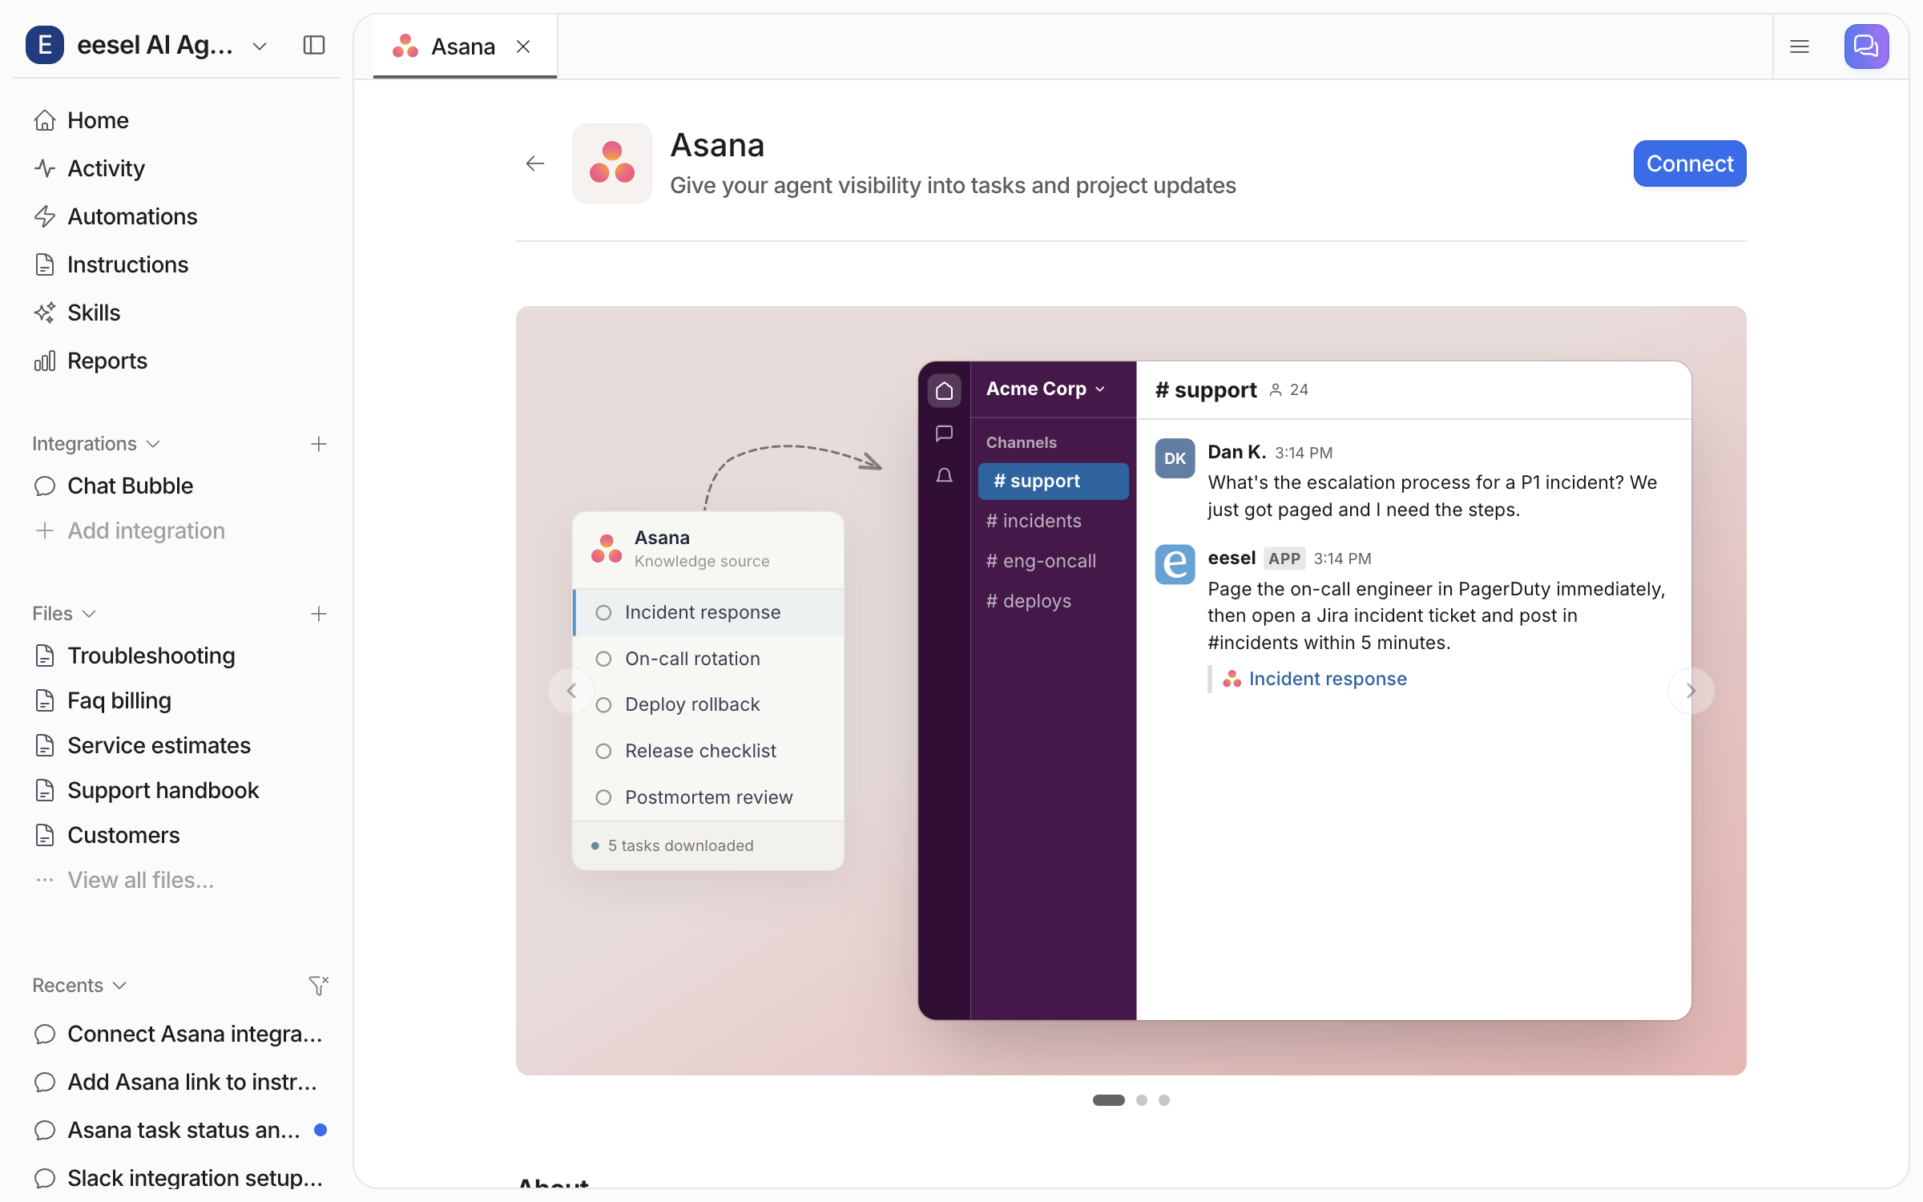Image resolution: width=1923 pixels, height=1202 pixels.
Task: Click the Connect button
Action: point(1690,163)
